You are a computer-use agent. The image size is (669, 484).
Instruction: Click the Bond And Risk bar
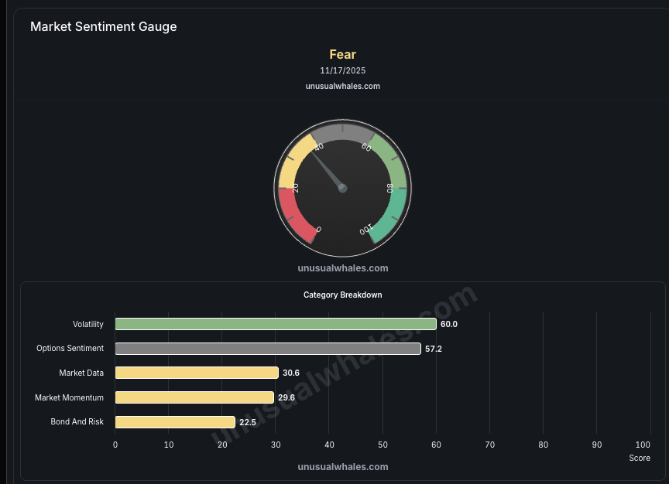175,422
